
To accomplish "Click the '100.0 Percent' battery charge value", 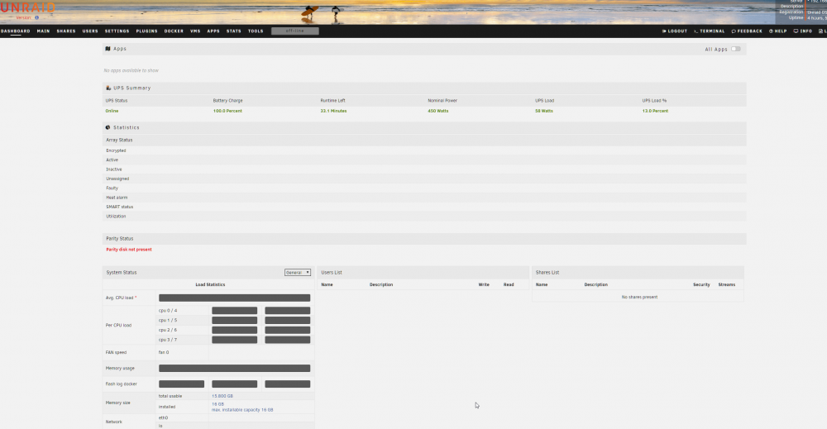I will (227, 111).
